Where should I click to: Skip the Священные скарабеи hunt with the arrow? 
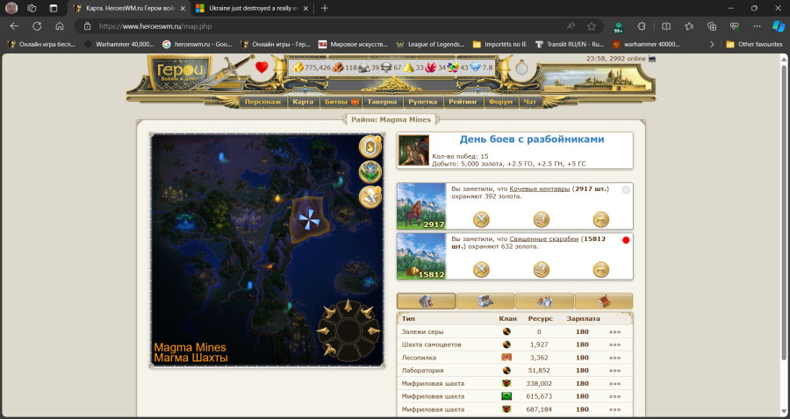[600, 270]
